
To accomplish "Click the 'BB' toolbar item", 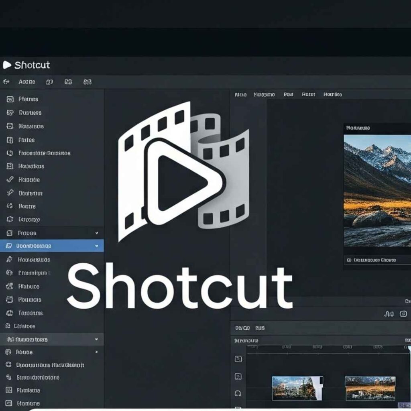I will (x=87, y=82).
